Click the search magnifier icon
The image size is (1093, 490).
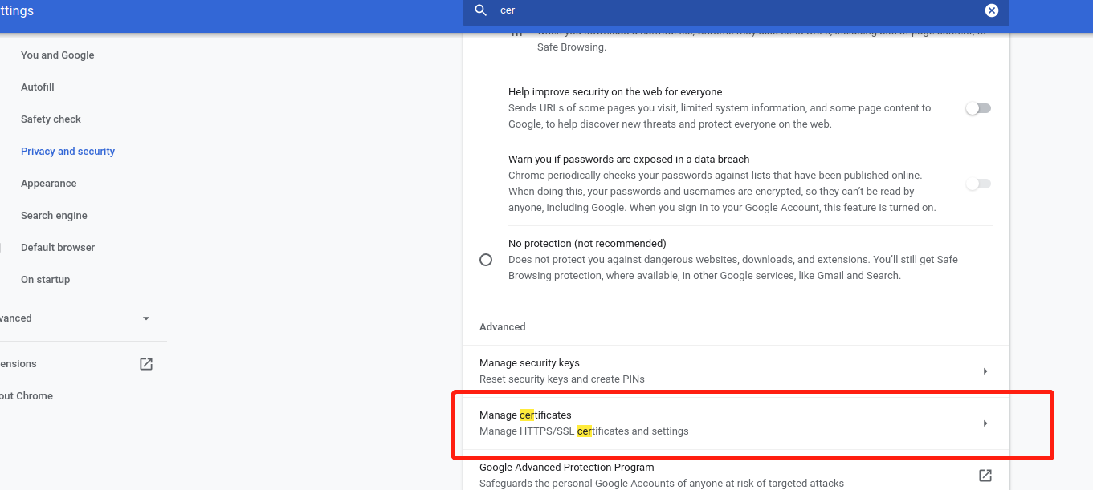(x=481, y=10)
